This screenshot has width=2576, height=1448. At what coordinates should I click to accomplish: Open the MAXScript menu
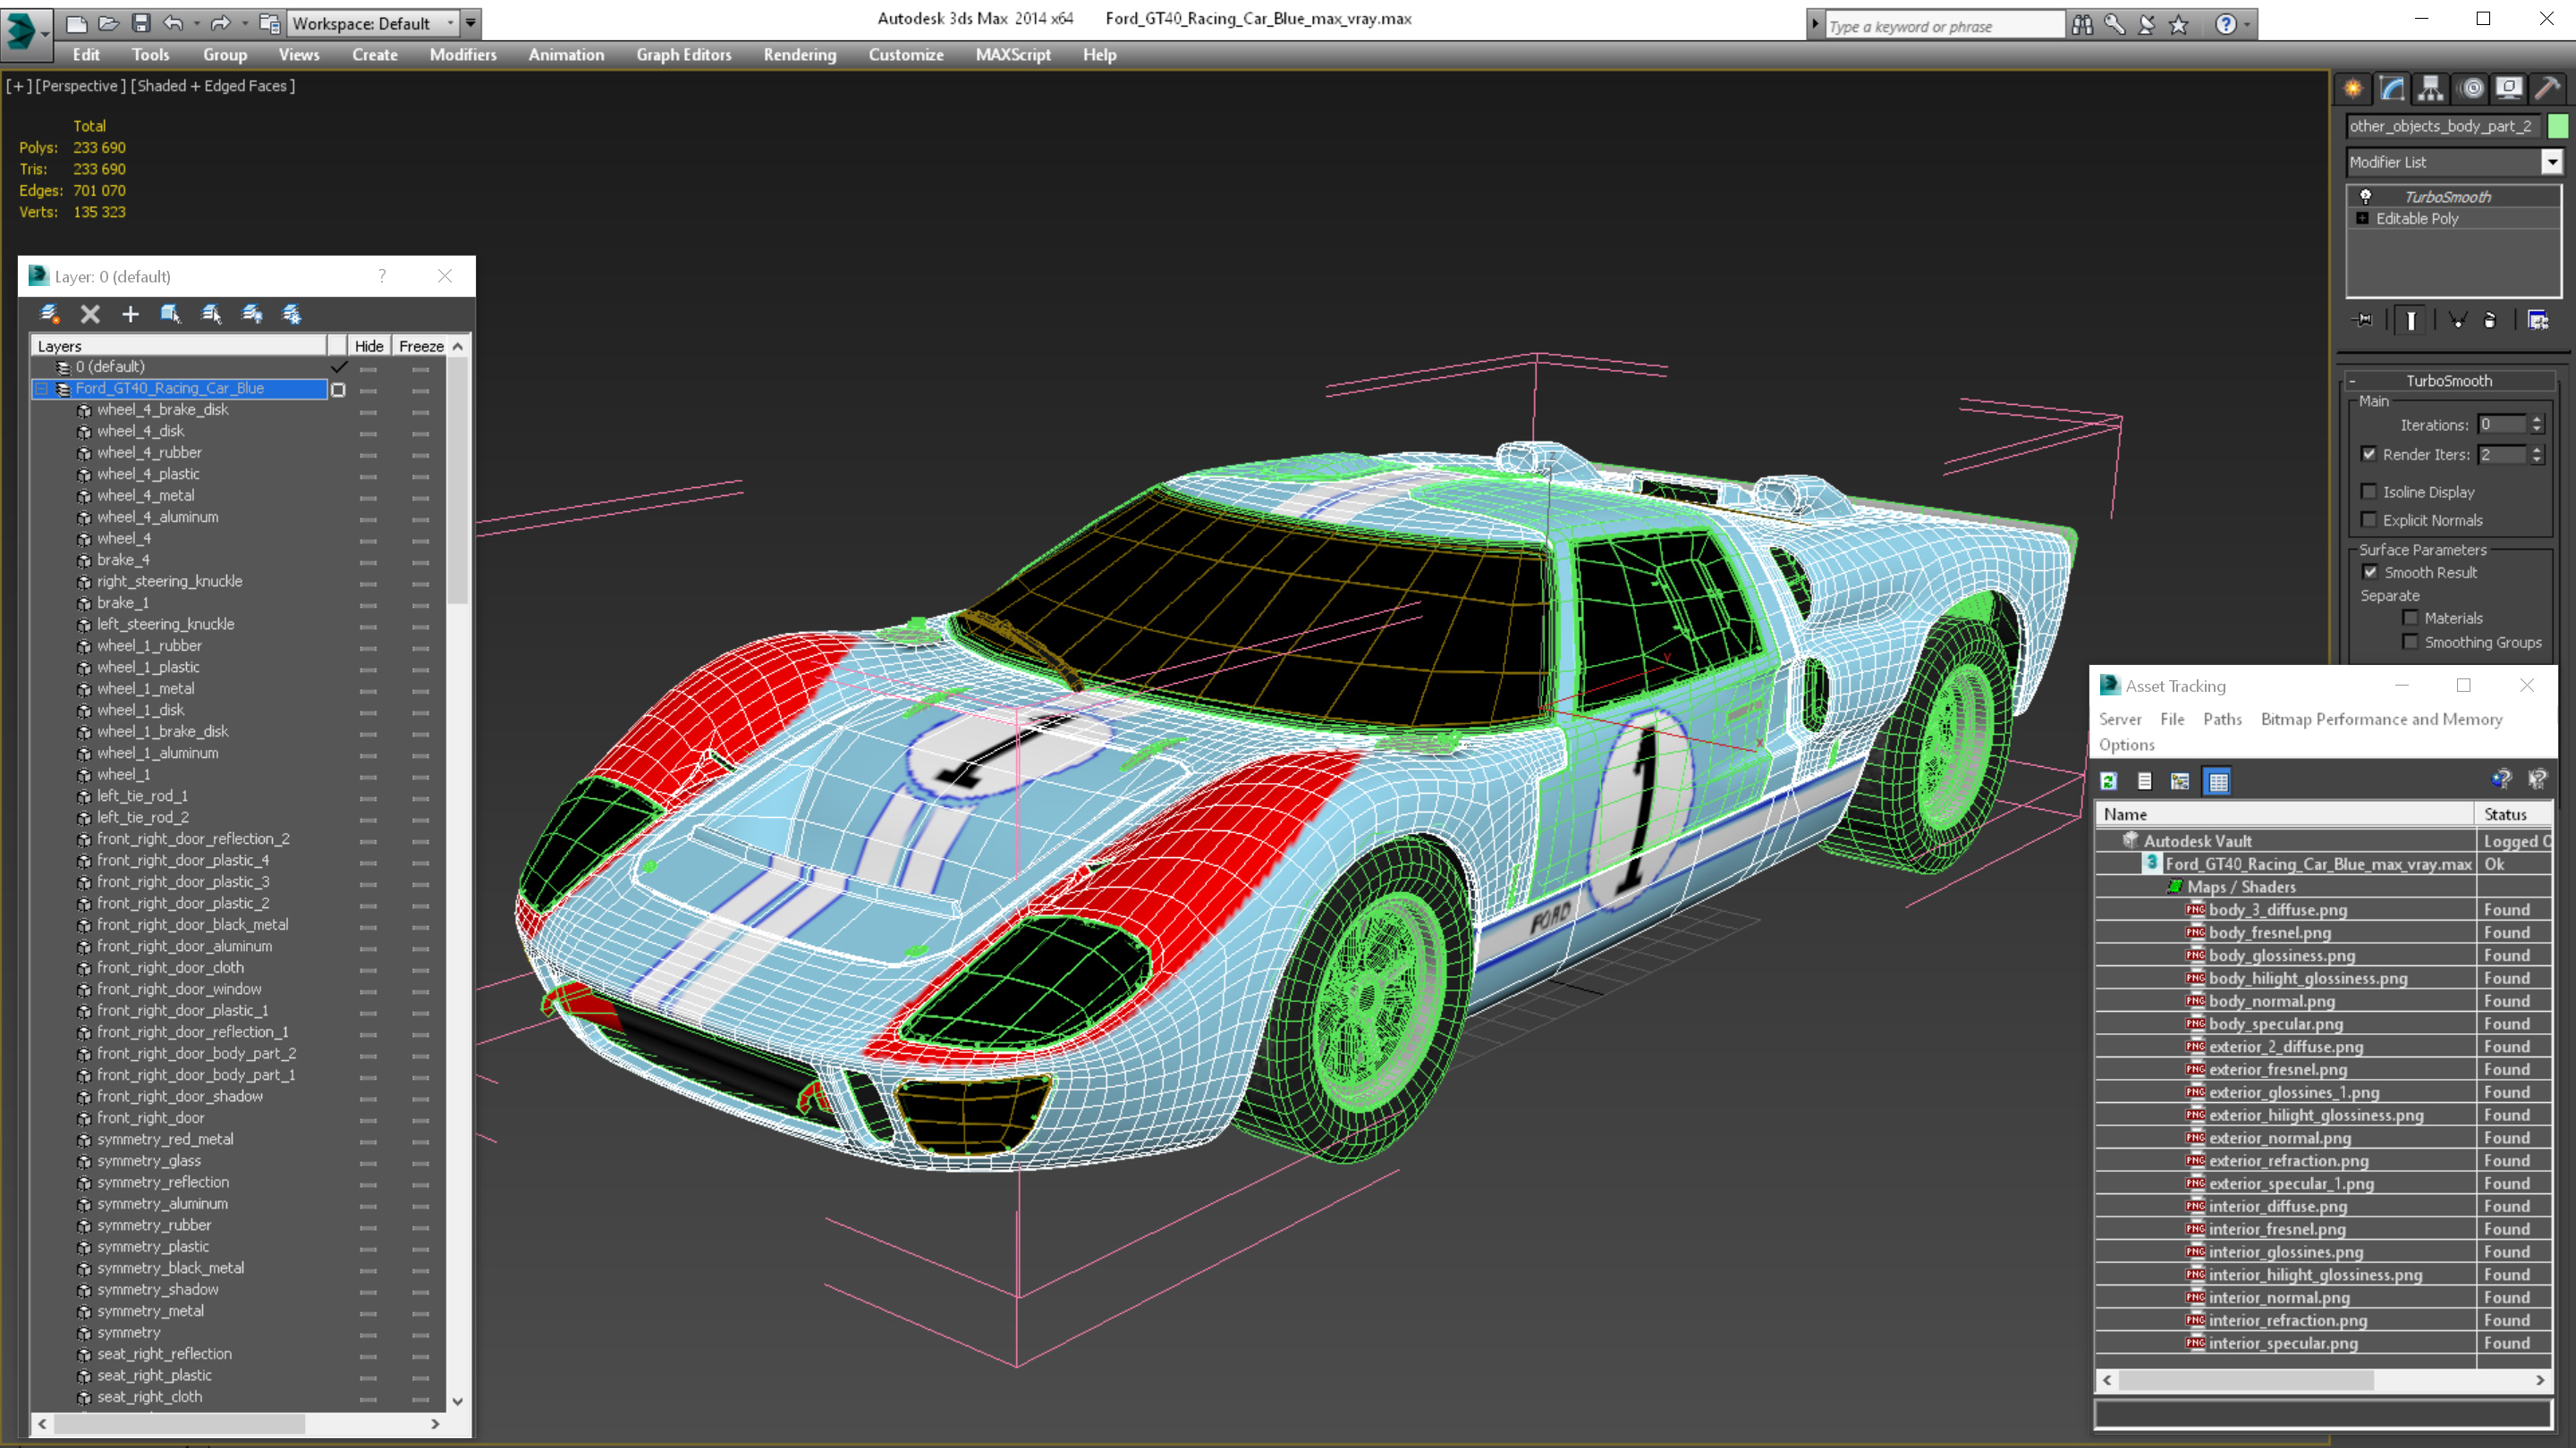pyautogui.click(x=1013, y=55)
